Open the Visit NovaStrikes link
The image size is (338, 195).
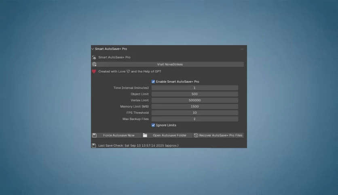click(x=170, y=64)
